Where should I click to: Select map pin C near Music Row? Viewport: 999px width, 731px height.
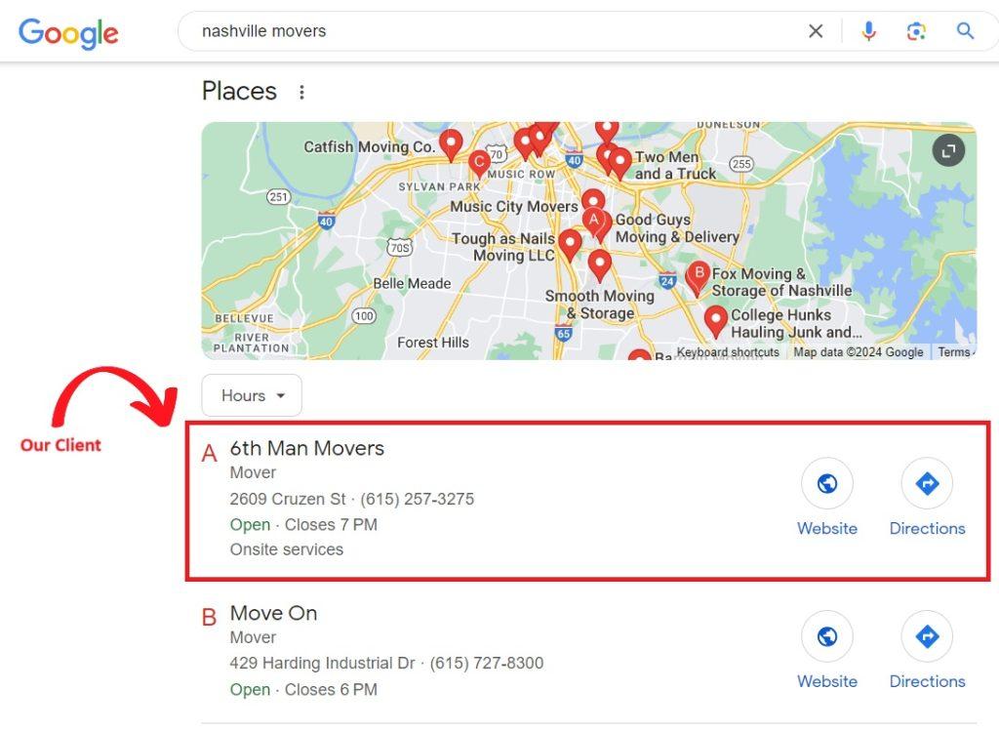pyautogui.click(x=478, y=162)
